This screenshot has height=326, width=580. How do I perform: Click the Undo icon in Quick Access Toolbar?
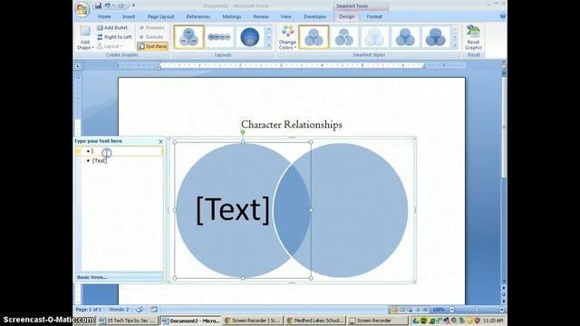(x=107, y=5)
